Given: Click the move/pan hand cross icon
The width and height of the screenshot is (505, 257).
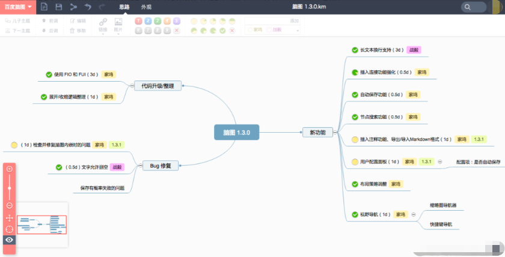Looking at the screenshot, I should [10, 218].
